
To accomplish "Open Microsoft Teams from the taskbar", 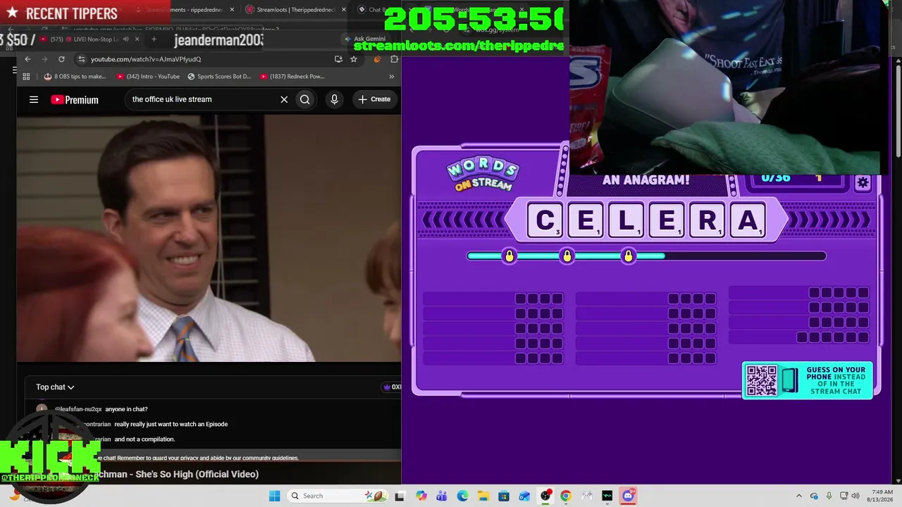I will coord(442,496).
